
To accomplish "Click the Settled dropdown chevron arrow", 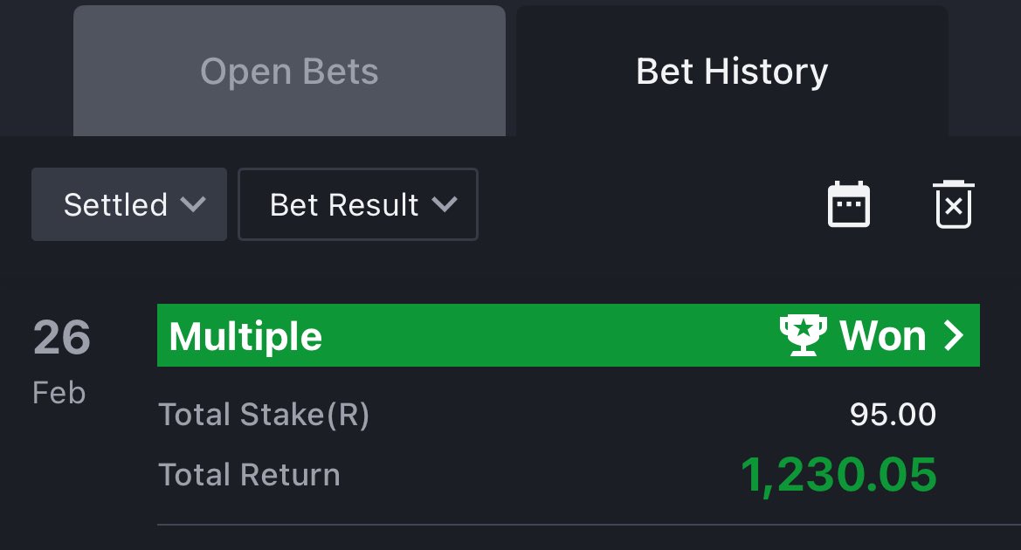I will (193, 205).
